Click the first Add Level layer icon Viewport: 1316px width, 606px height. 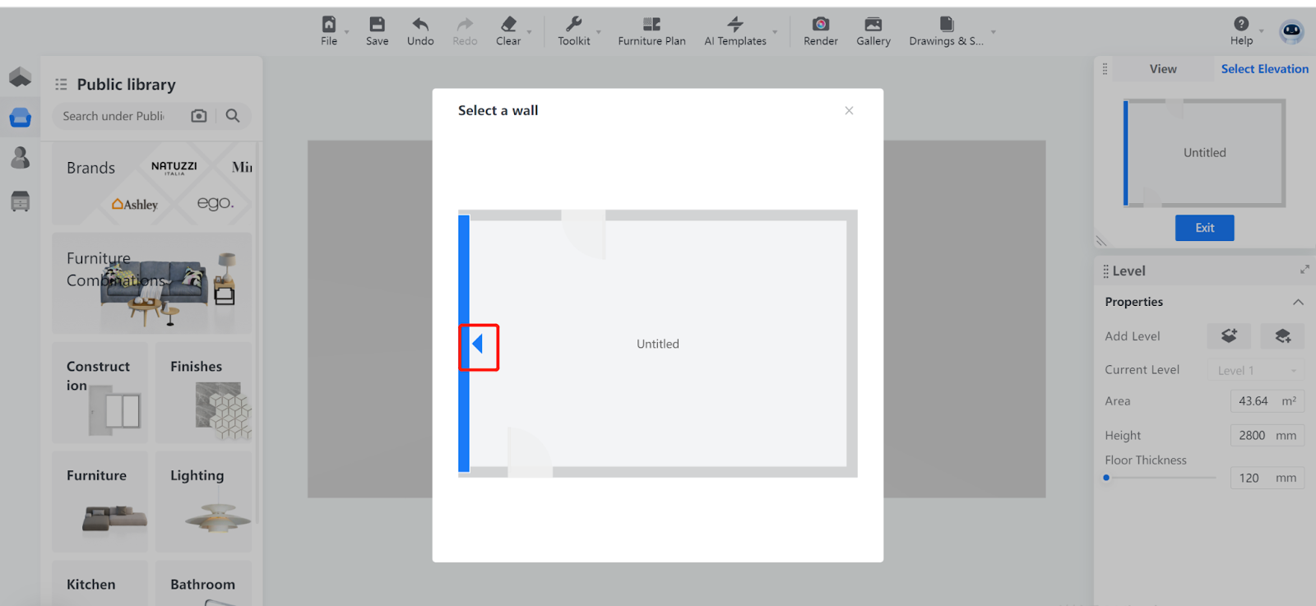(1229, 335)
